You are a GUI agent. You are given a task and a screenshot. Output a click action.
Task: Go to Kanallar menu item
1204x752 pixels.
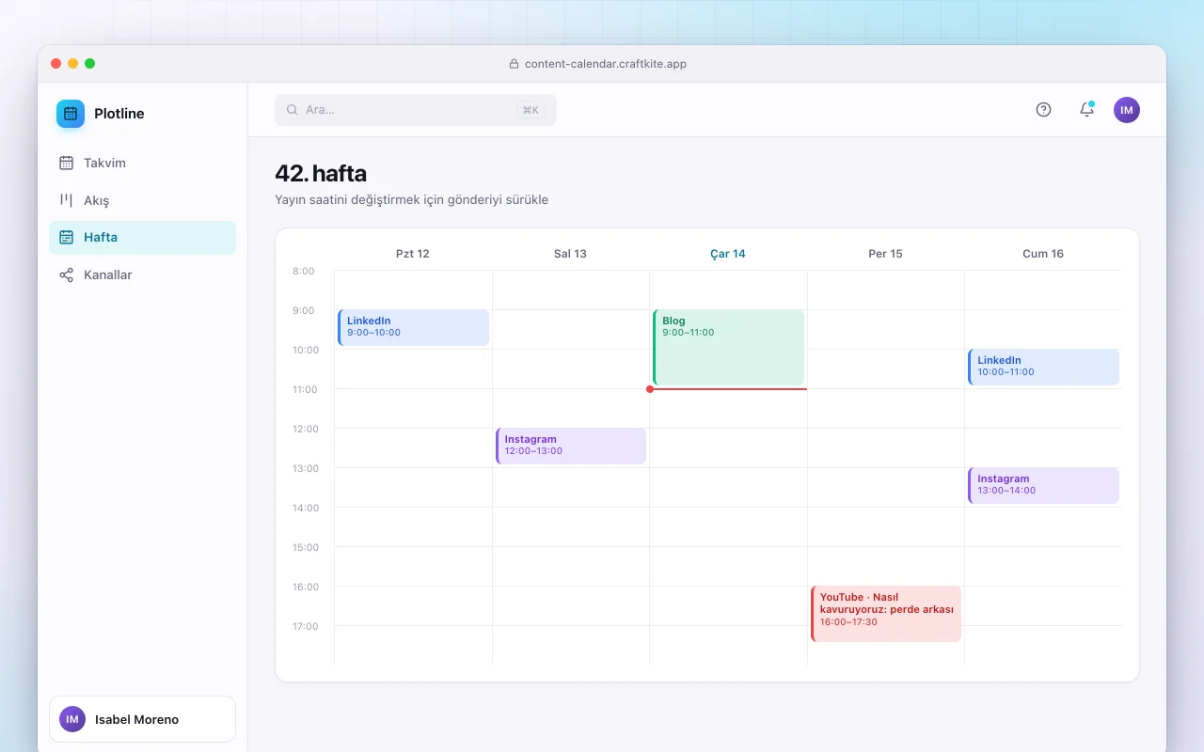click(x=142, y=275)
